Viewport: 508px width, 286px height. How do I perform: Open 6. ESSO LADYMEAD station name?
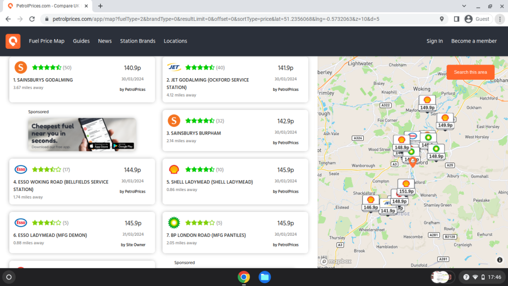50,235
